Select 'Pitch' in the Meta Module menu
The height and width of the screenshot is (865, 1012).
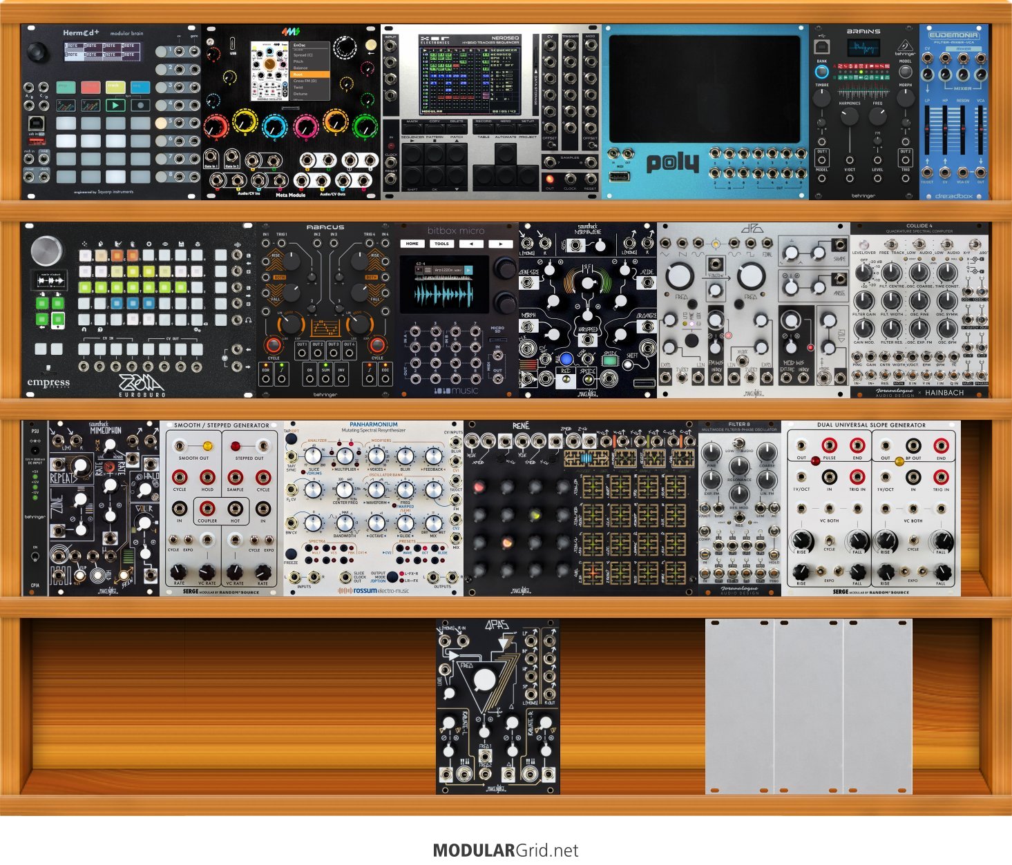click(309, 61)
